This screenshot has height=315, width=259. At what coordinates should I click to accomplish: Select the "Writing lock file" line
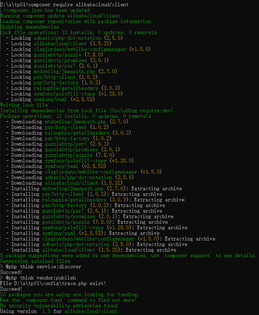24,105
